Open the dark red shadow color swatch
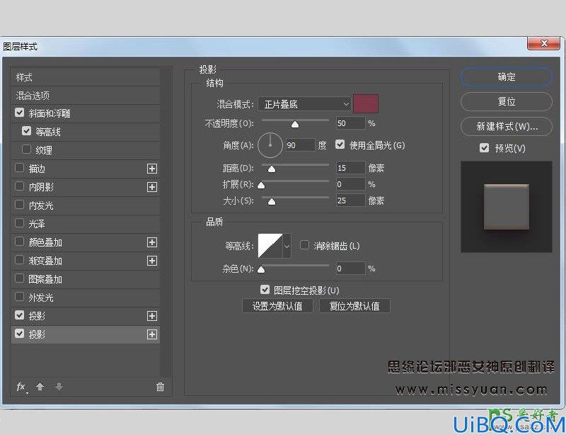The height and width of the screenshot is (435, 566). (x=366, y=103)
